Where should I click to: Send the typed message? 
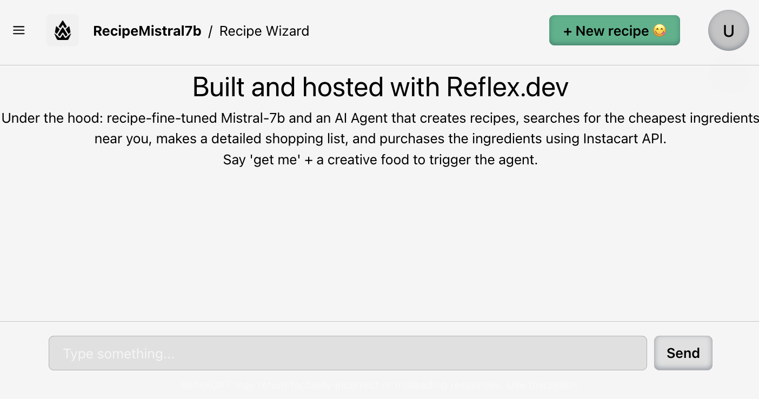point(683,353)
